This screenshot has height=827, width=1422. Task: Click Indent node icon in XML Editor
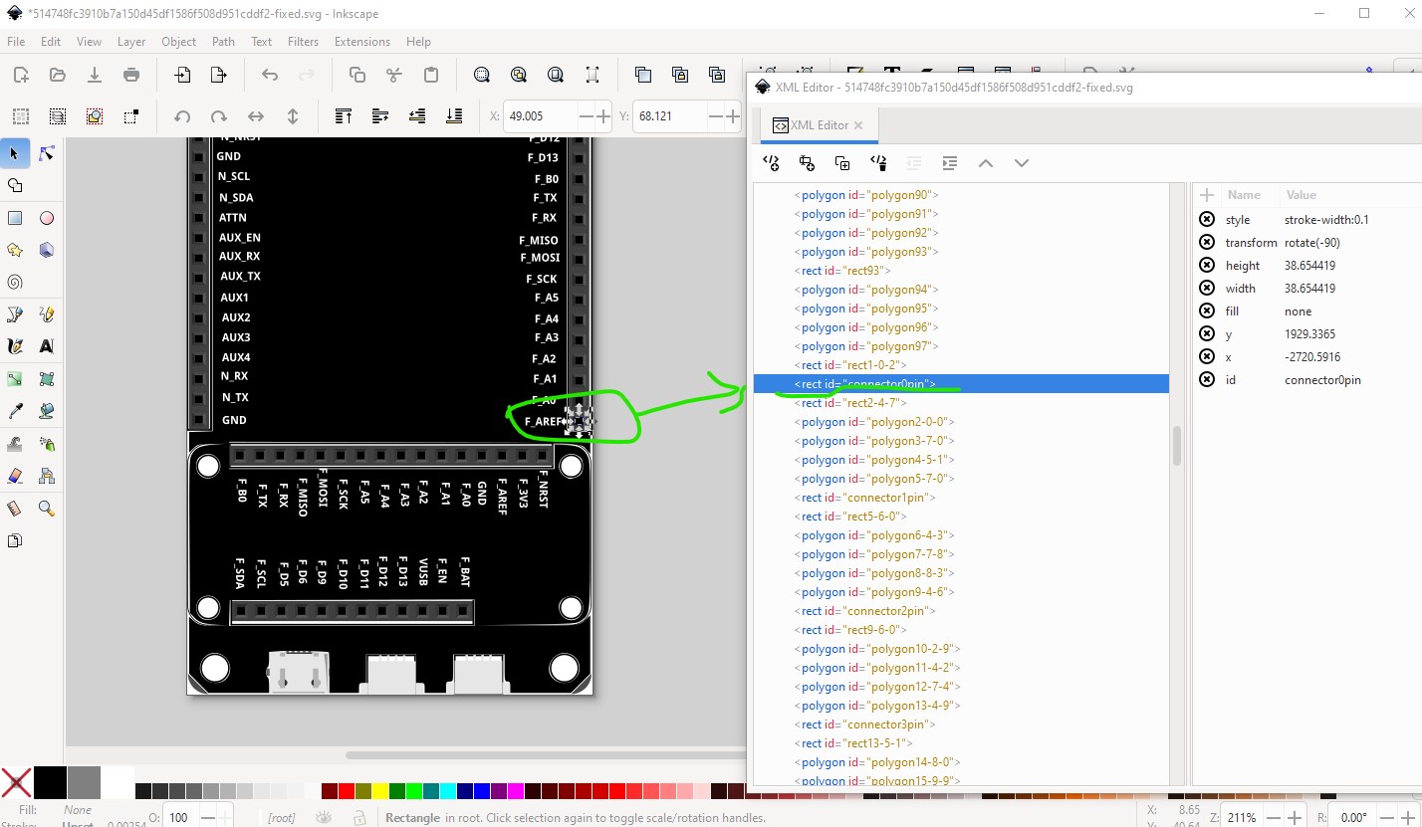coord(950,163)
